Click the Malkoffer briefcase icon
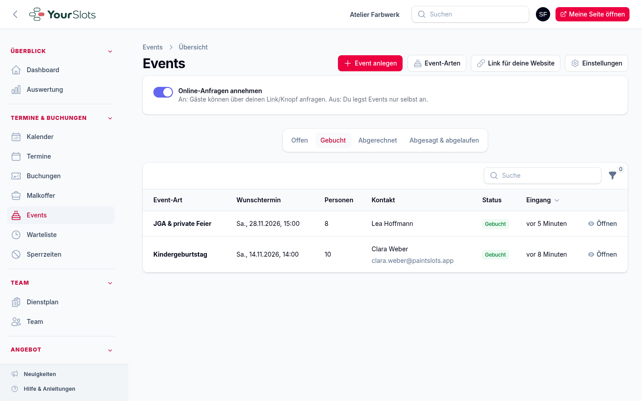This screenshot has width=642, height=401. pyautogui.click(x=16, y=196)
